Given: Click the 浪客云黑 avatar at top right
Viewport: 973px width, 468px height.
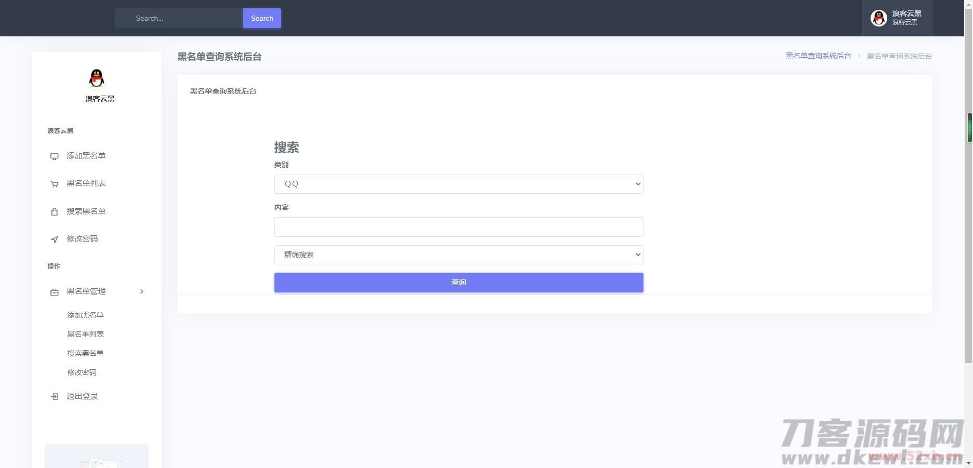Looking at the screenshot, I should (878, 18).
